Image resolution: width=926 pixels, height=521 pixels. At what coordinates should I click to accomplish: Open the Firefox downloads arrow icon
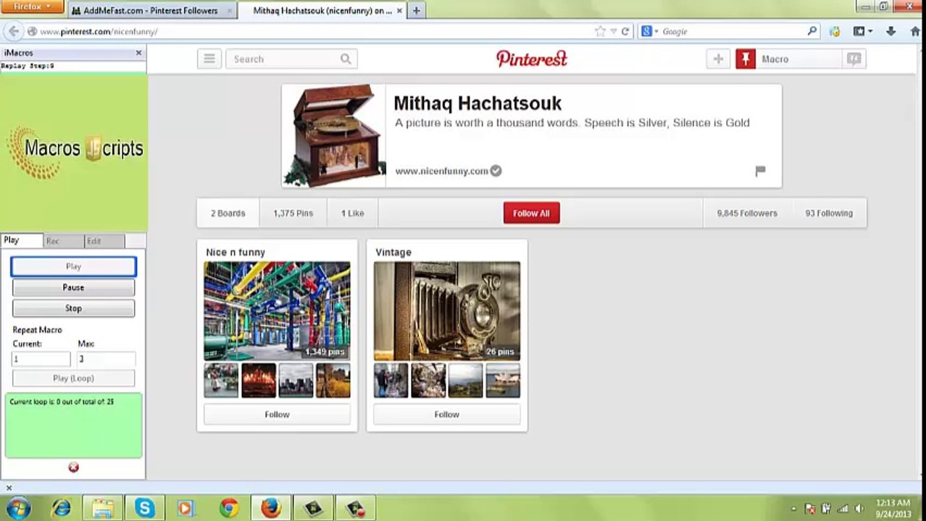click(890, 31)
